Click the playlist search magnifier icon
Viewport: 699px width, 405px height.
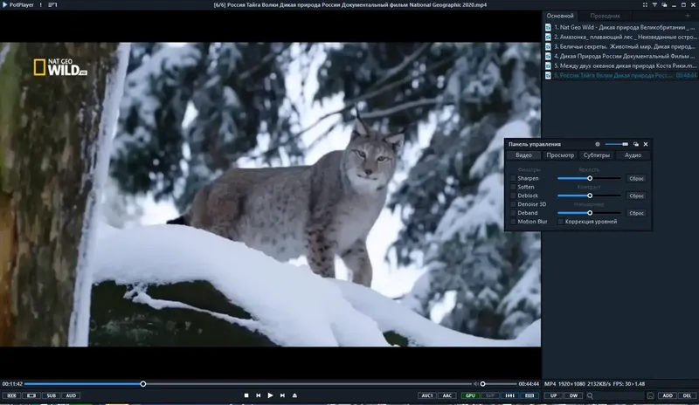(x=590, y=395)
